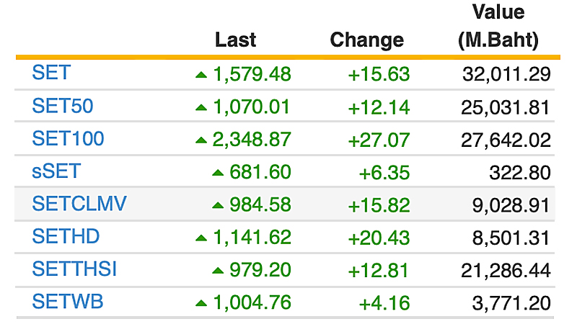Click the up arrow in SET50 row

coord(201,108)
